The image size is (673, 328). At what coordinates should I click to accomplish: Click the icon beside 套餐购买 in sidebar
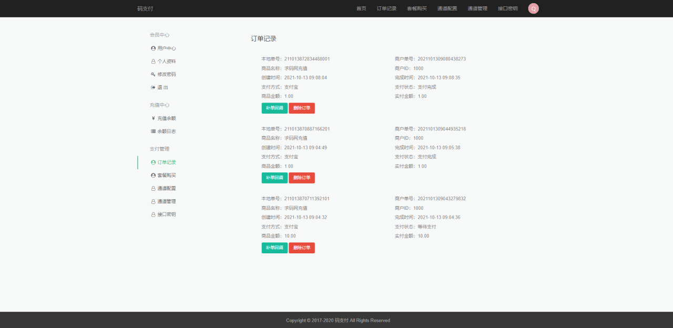(x=153, y=176)
